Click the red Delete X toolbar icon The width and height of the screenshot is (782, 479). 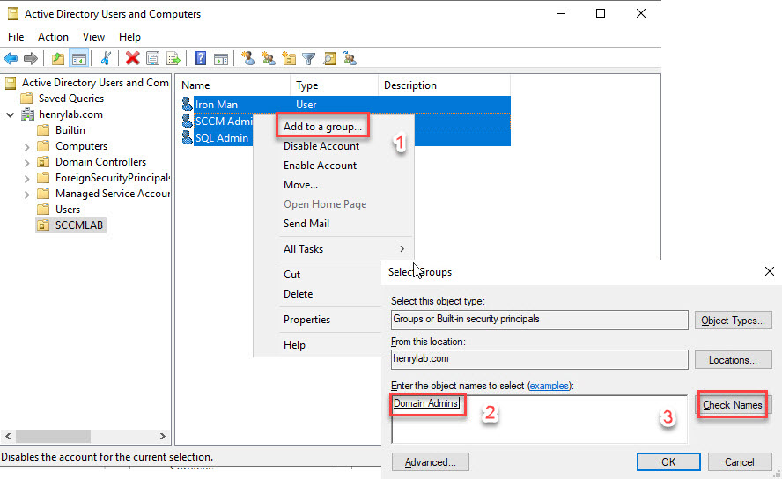coord(132,59)
